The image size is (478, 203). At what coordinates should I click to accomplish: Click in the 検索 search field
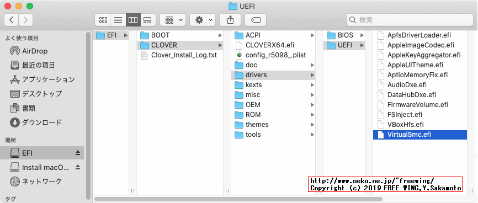(x=410, y=20)
